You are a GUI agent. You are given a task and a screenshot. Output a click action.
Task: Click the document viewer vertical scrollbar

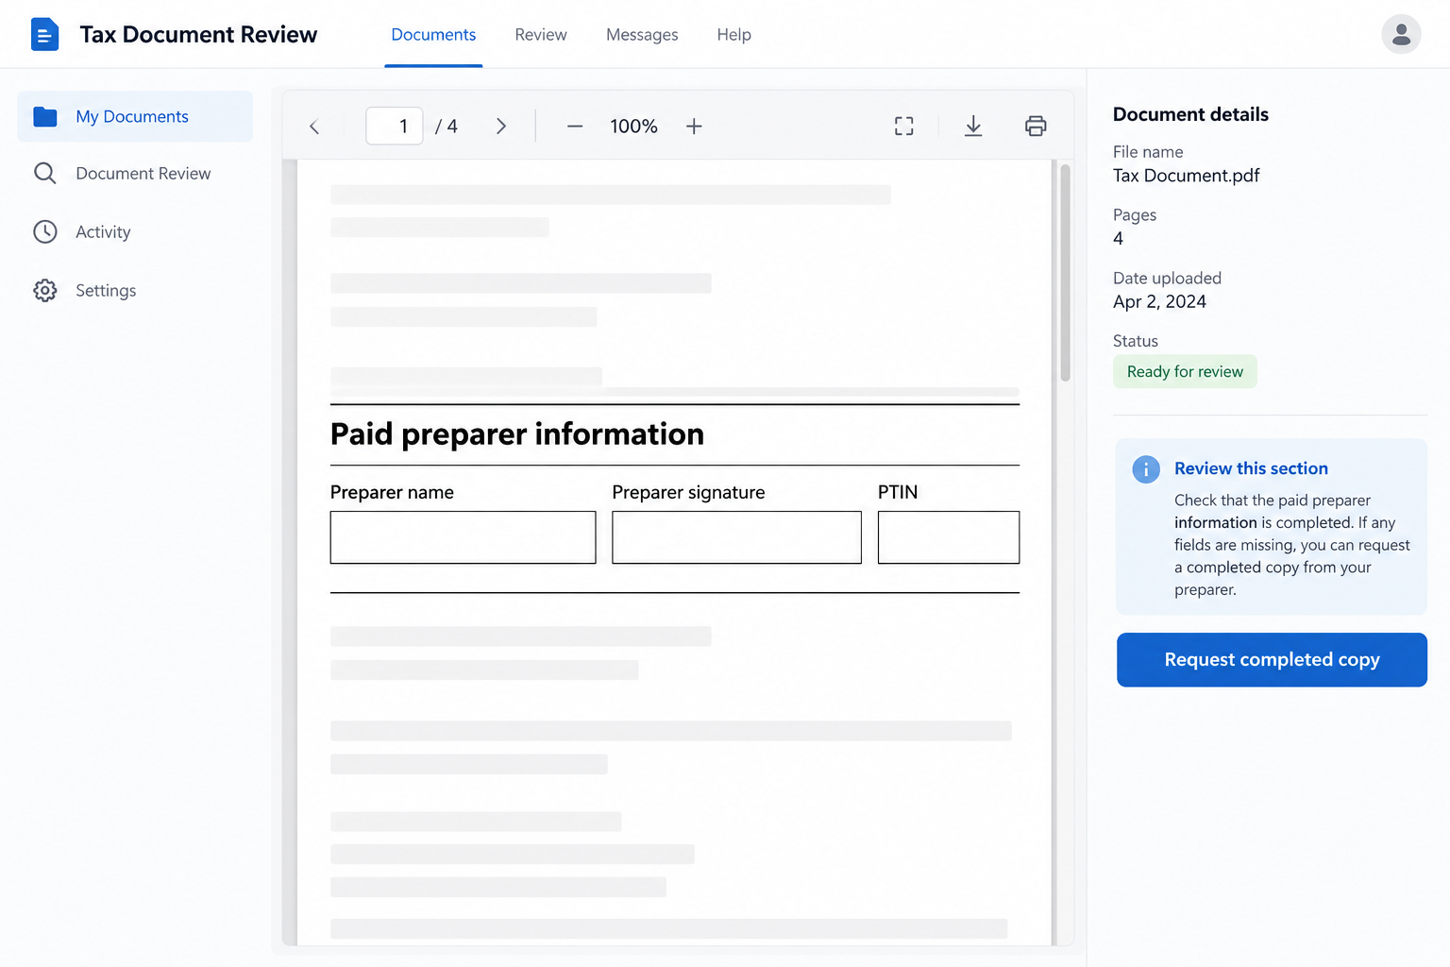[x=1065, y=272]
